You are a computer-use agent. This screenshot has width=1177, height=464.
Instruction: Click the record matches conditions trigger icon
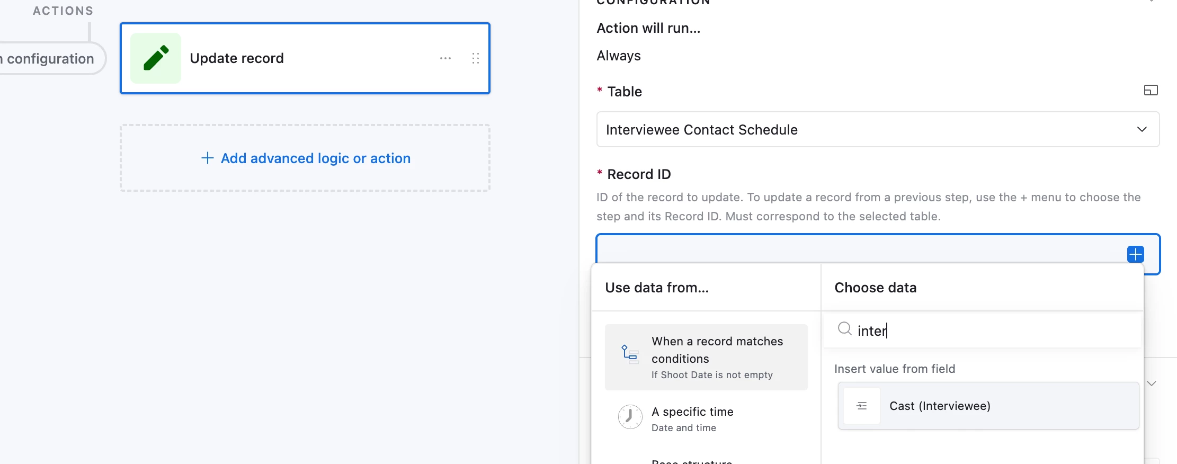pos(630,353)
